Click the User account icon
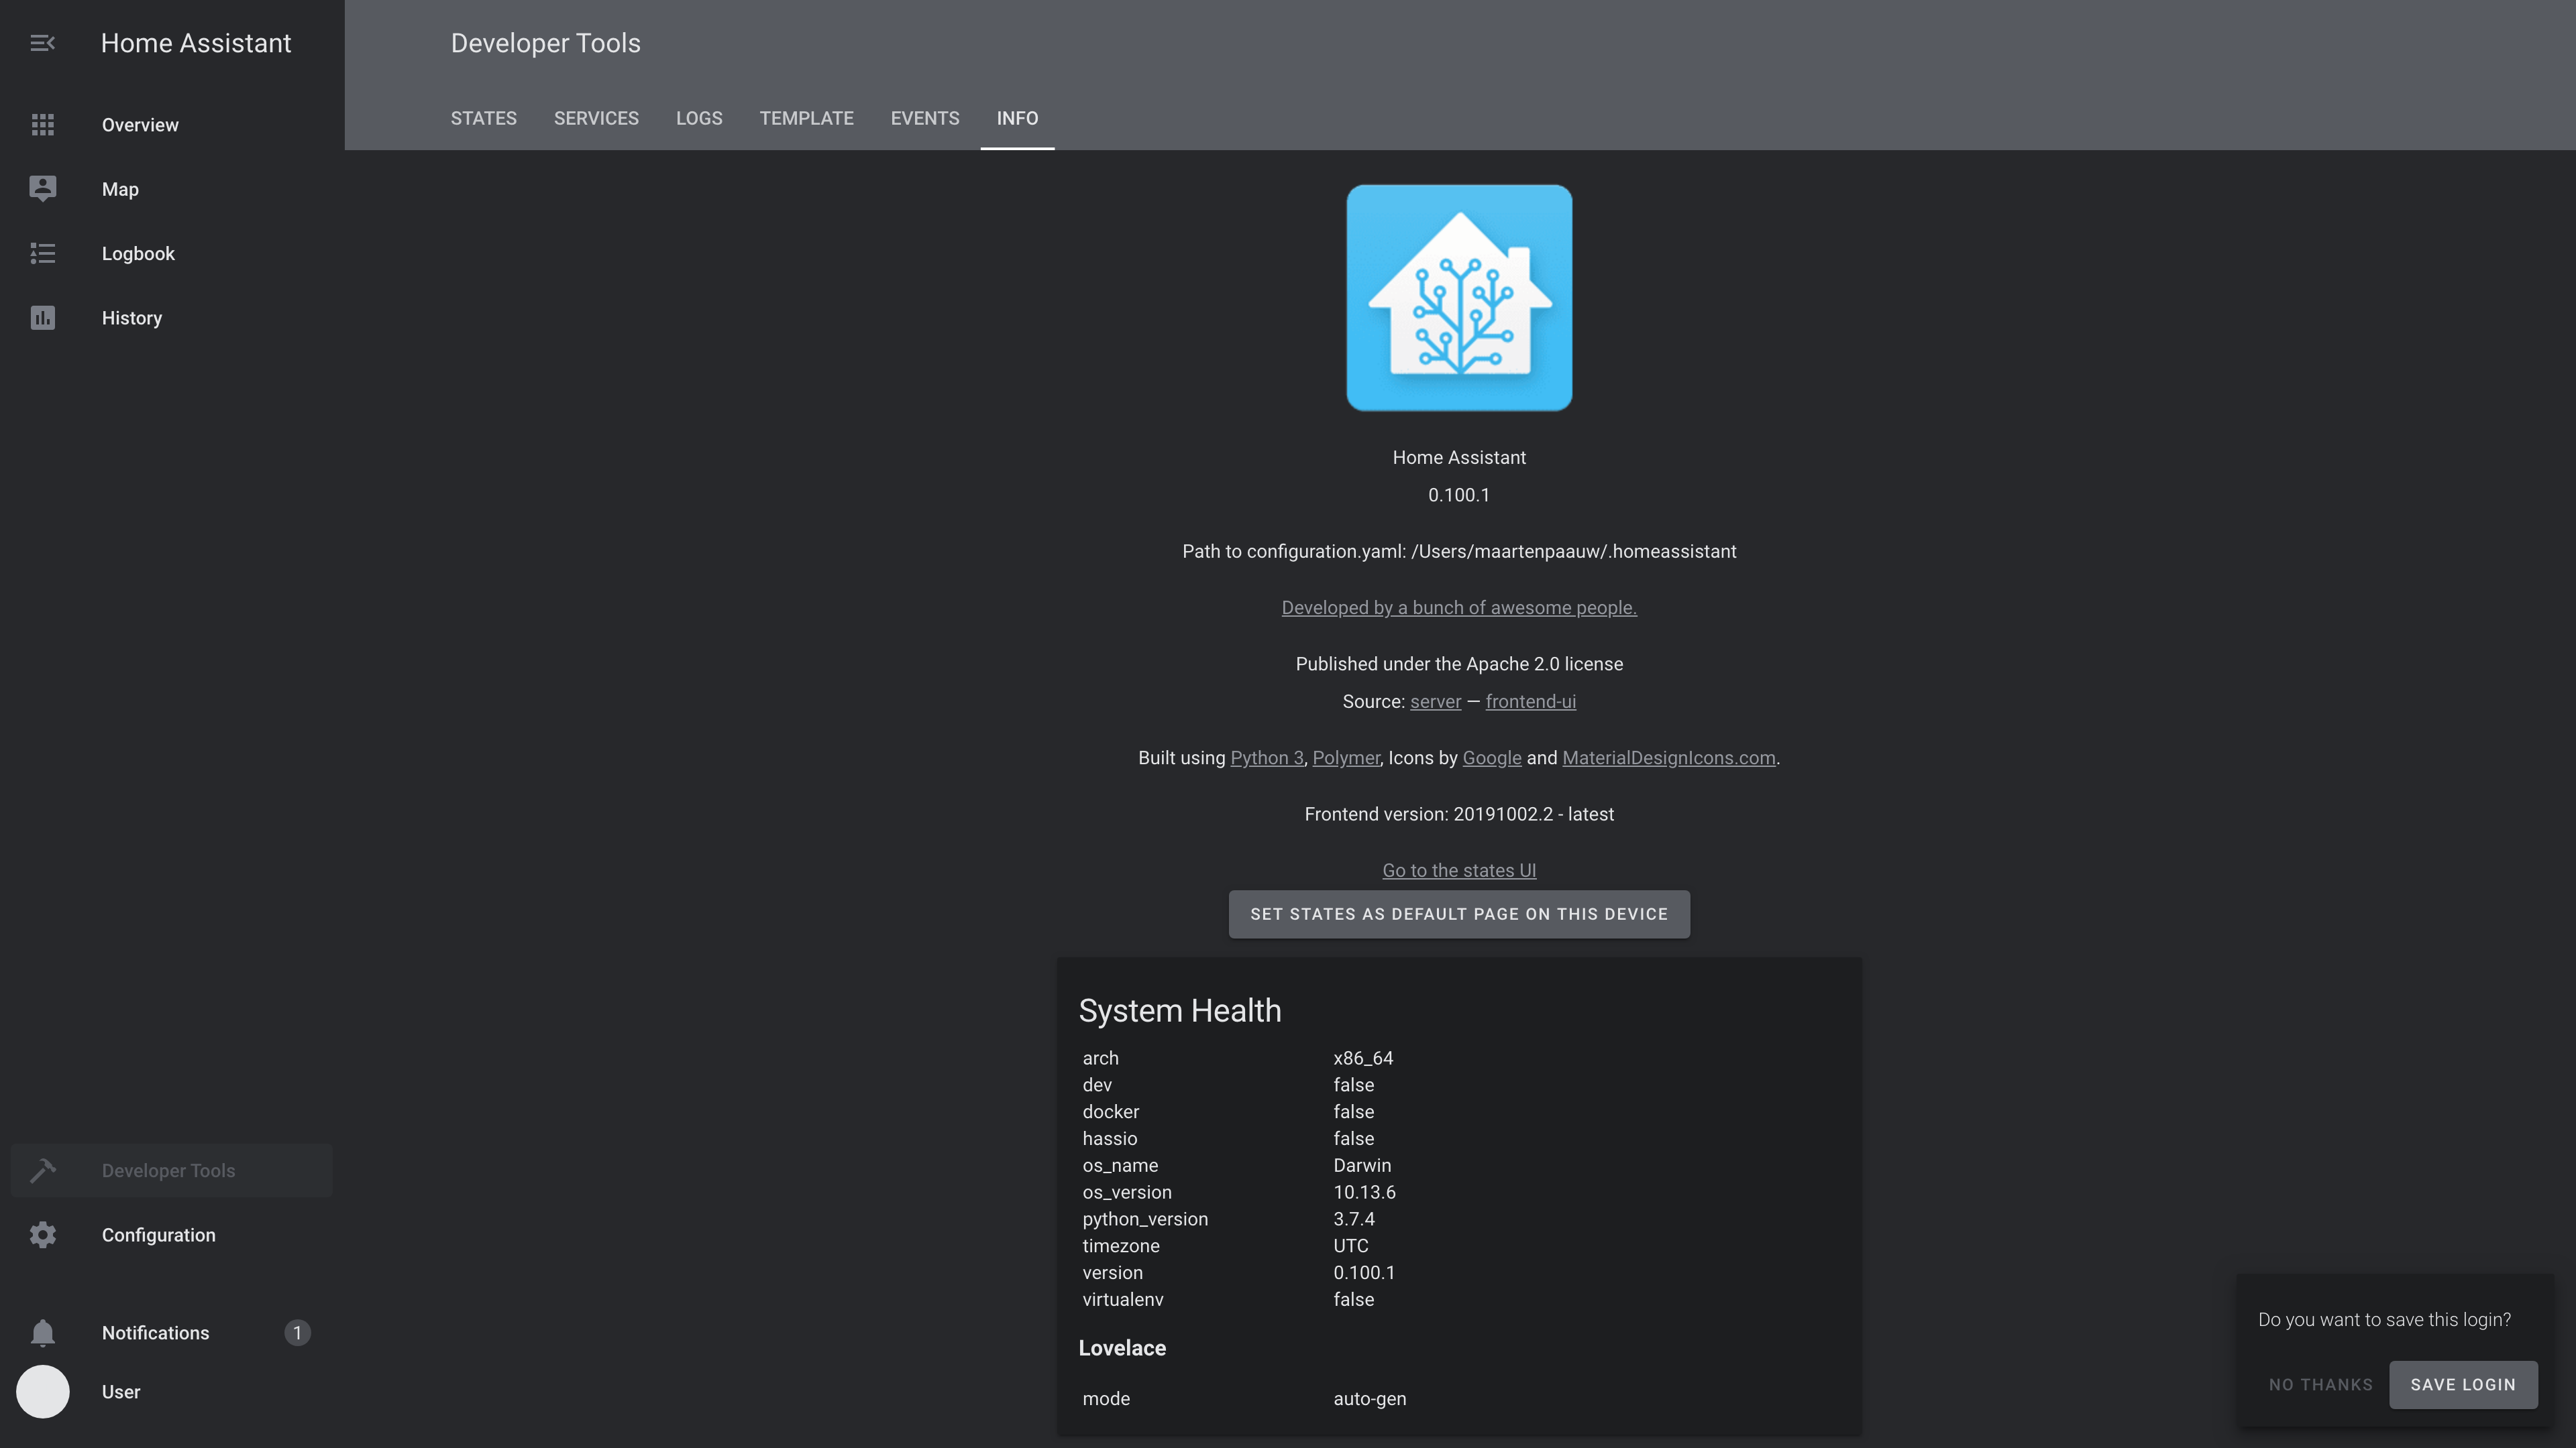Screen dimensions: 2576x1448 [x=41, y=1393]
